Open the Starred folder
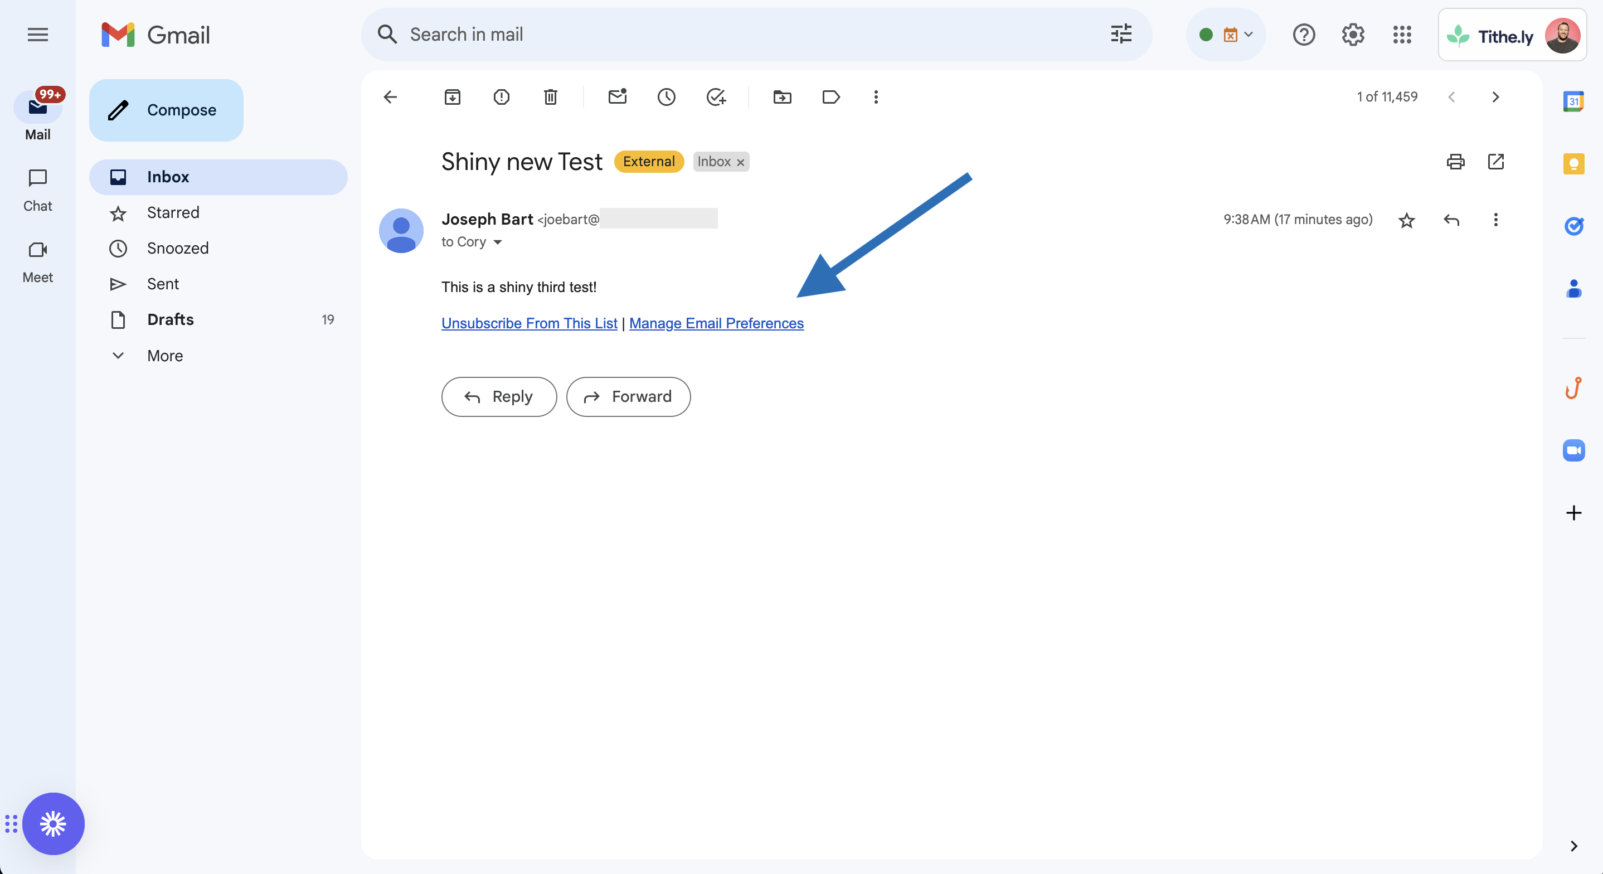1603x874 pixels. point(218,212)
